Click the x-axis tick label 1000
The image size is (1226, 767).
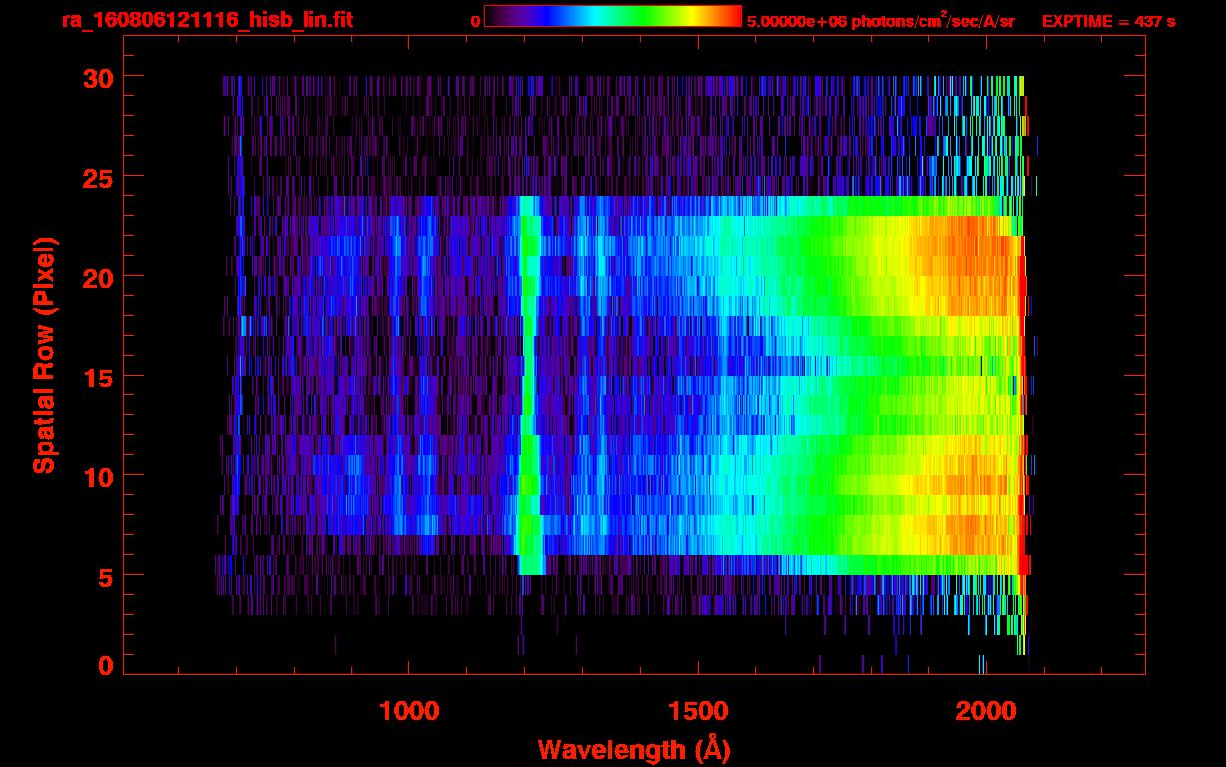(x=409, y=710)
